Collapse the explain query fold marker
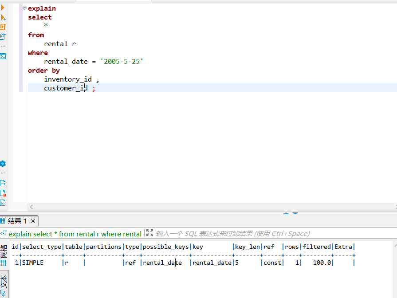 (24, 8)
